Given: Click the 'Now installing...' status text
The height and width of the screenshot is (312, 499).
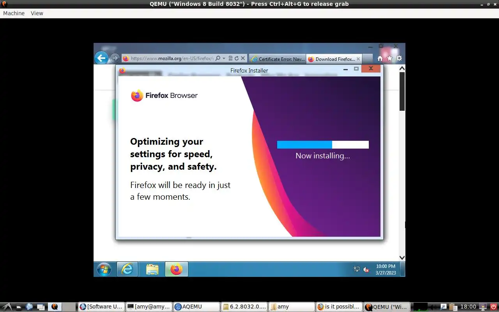Looking at the screenshot, I should click(323, 156).
